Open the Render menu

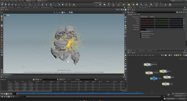(8, 1)
